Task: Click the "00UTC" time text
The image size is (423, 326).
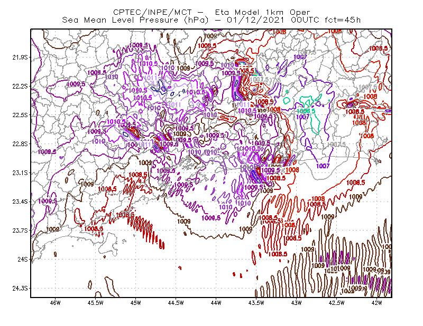Action: (x=305, y=20)
